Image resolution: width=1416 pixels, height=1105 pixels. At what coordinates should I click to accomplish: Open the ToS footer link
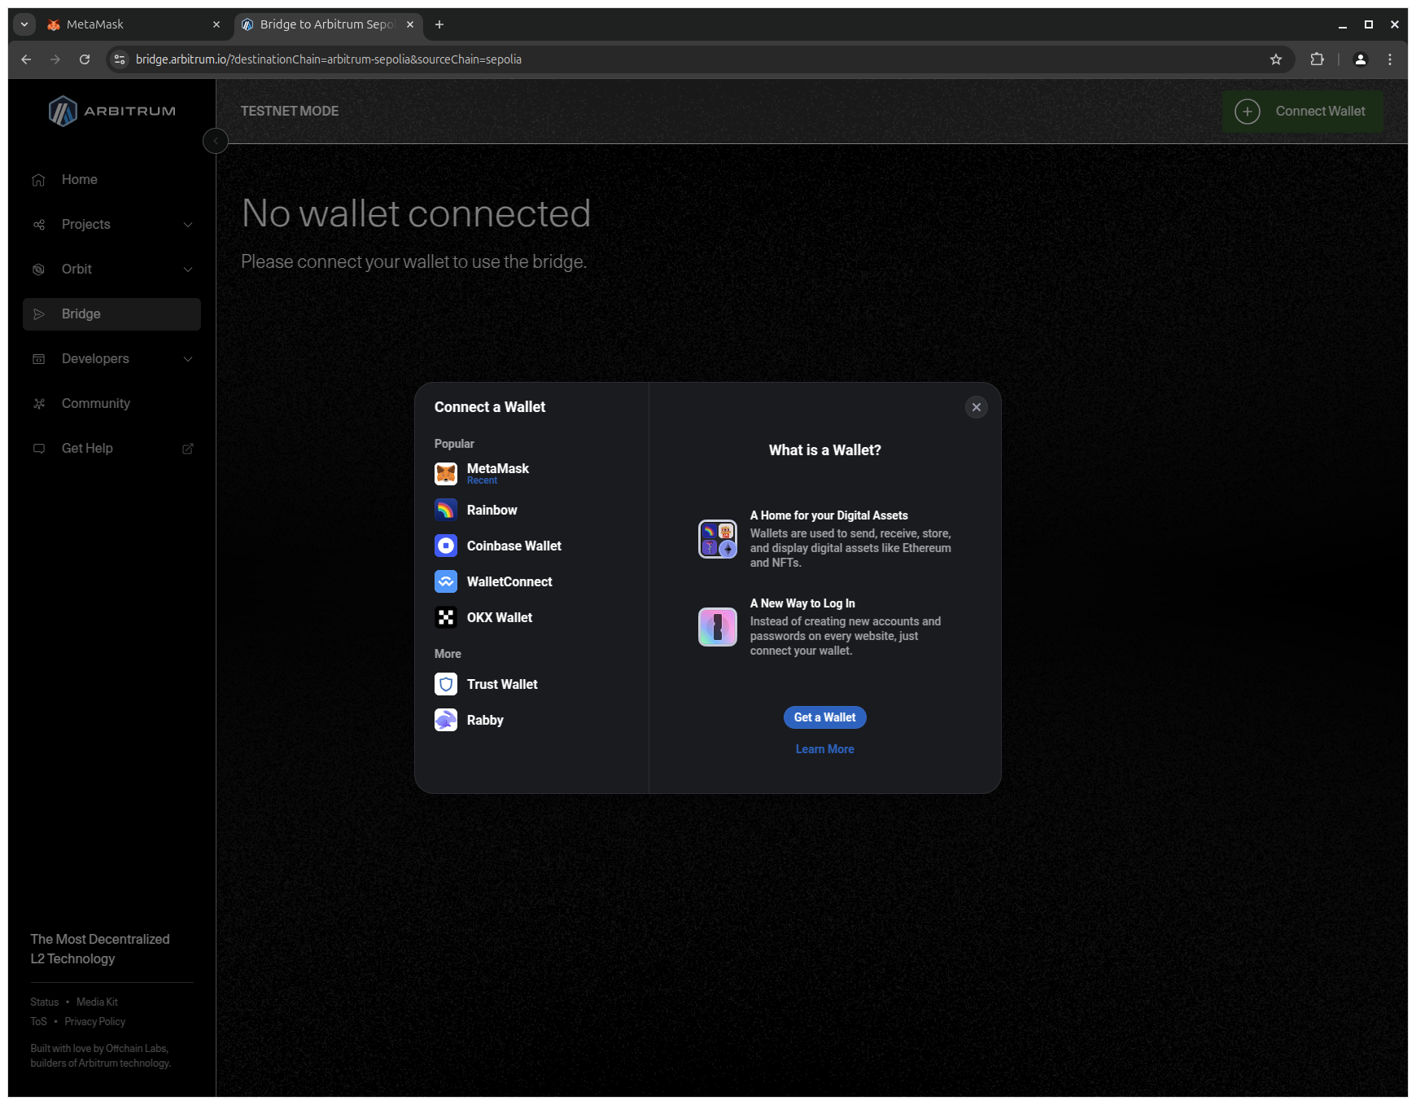(39, 1022)
